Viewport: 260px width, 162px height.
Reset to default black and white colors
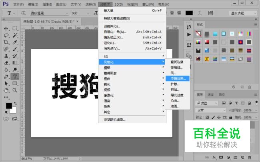[6, 112]
